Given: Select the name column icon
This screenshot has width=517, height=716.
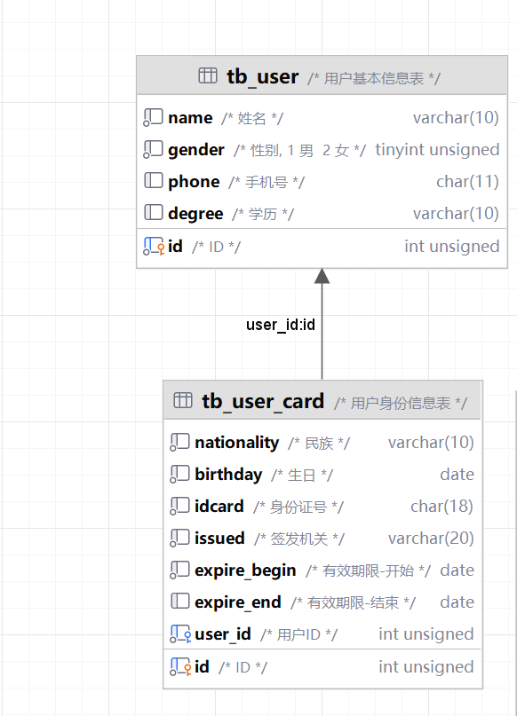Looking at the screenshot, I should click(x=153, y=117).
